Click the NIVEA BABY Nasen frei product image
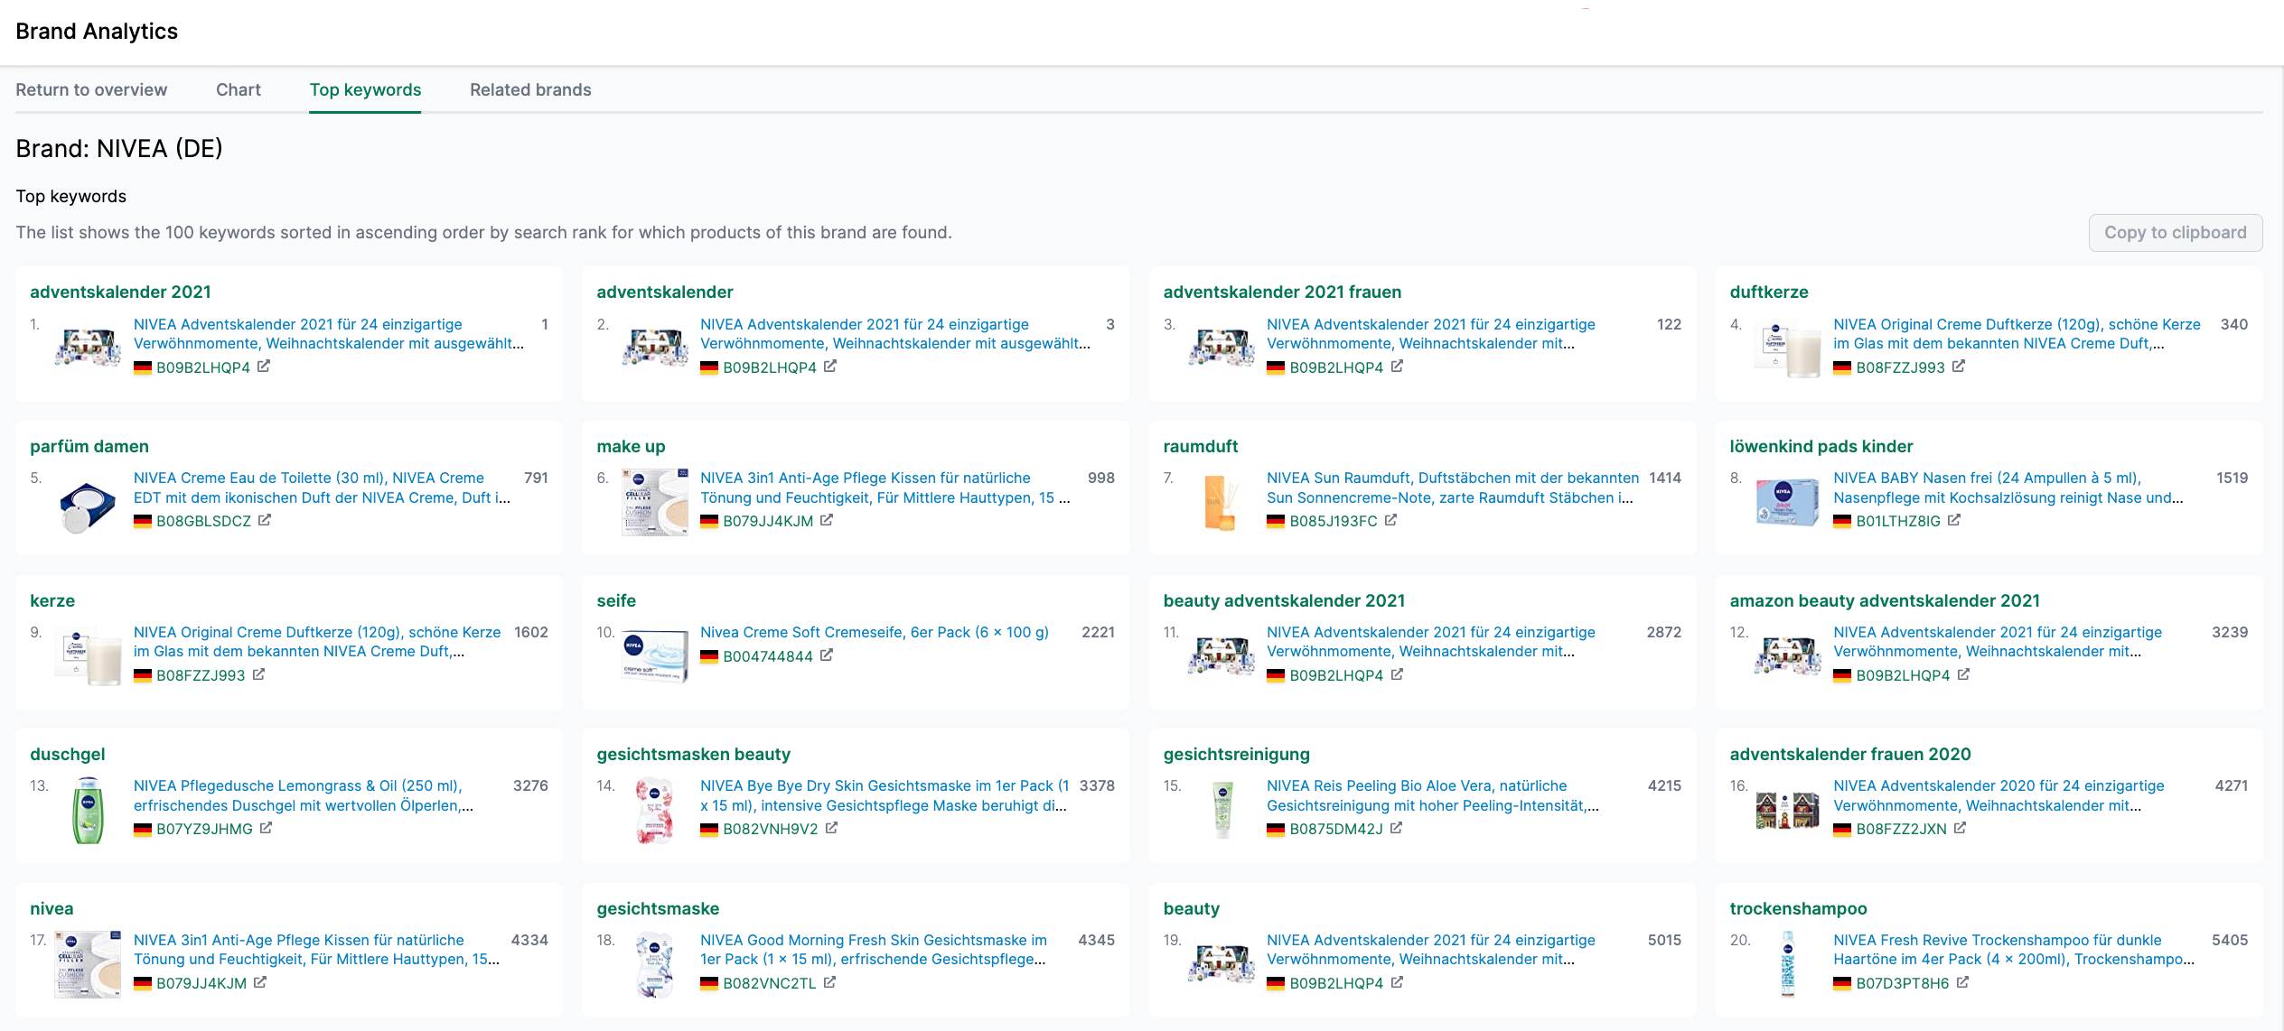2284x1031 pixels. point(1786,502)
